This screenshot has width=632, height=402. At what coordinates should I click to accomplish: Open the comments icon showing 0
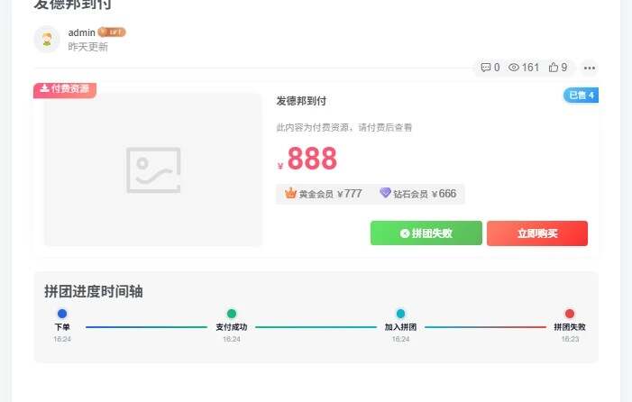[x=486, y=68]
